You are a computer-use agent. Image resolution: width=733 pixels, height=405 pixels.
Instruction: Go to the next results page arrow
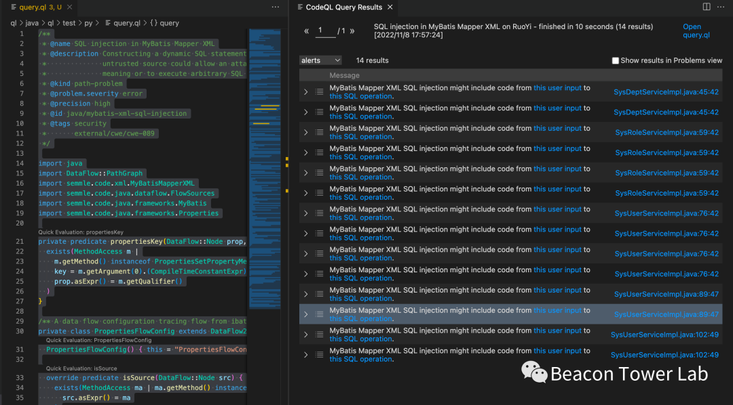coord(352,31)
